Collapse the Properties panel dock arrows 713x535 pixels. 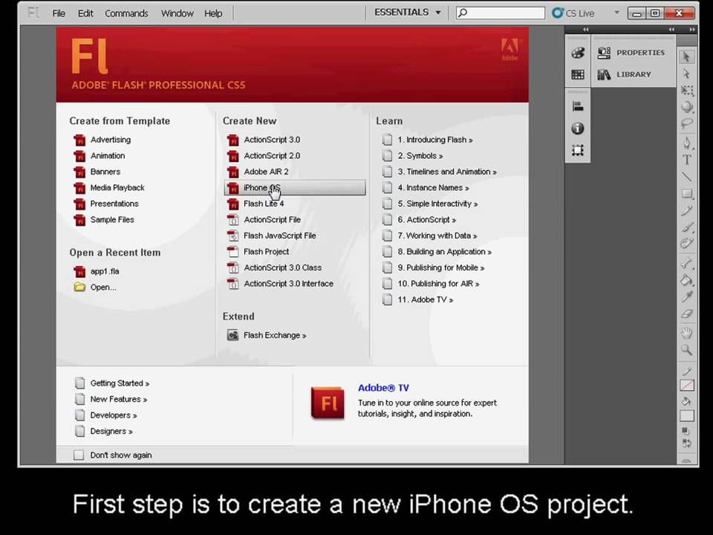coord(671,30)
